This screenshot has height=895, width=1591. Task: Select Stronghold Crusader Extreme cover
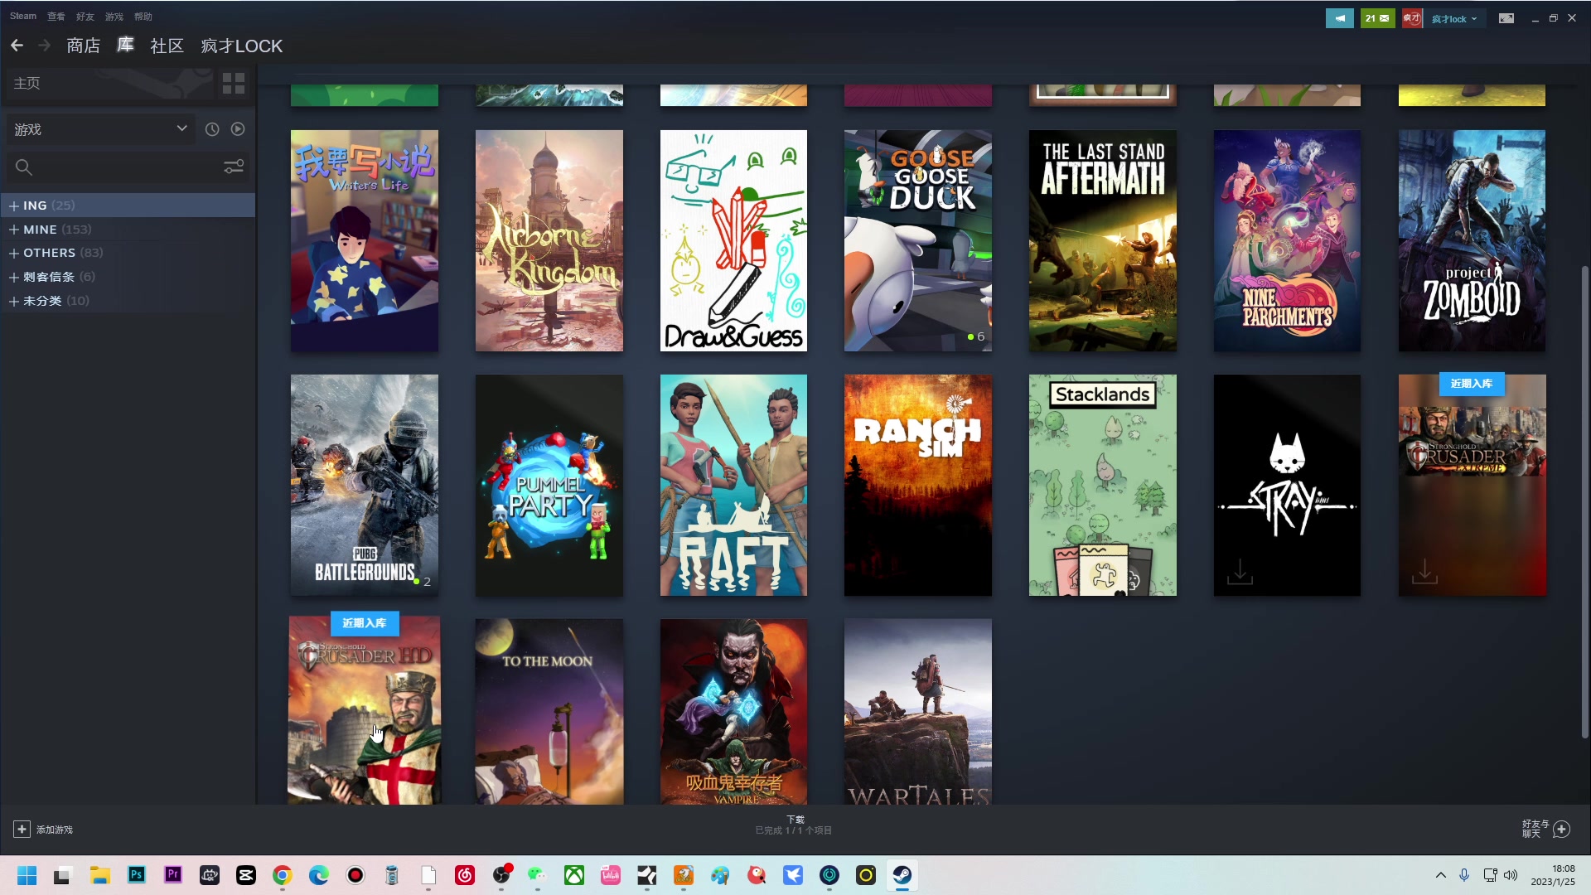coord(1472,485)
